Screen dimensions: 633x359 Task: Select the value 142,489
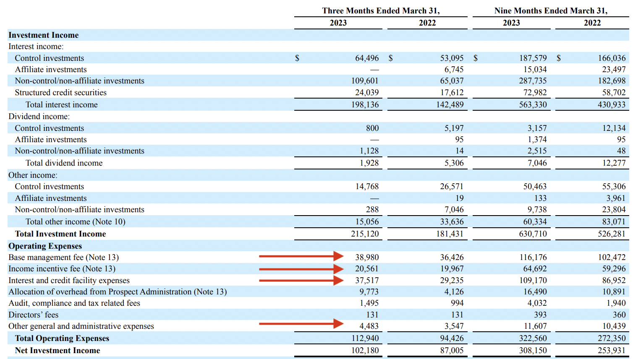pos(450,105)
